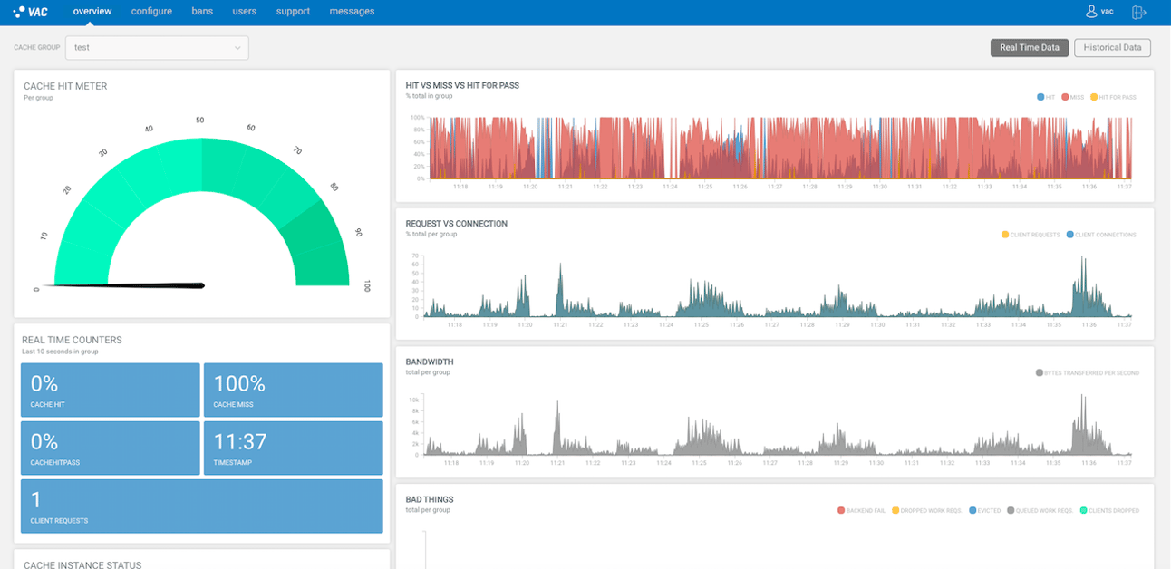Viewport: 1171px width, 569px height.
Task: Click the 100% label on the Hit vs Miss axis
Action: (417, 118)
